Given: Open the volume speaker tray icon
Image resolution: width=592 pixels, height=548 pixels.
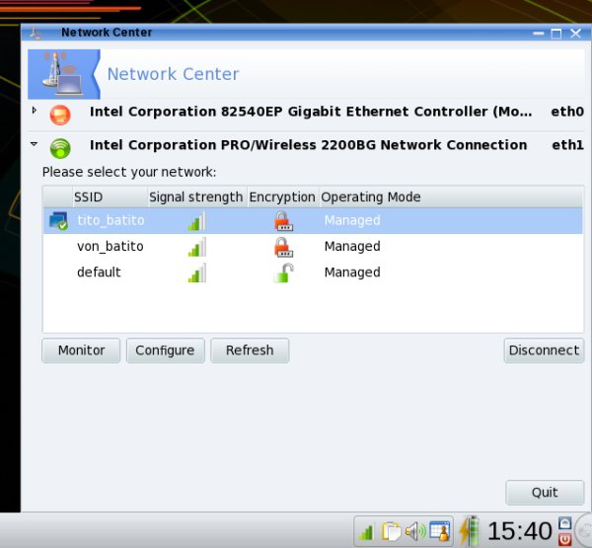Looking at the screenshot, I should (x=415, y=531).
